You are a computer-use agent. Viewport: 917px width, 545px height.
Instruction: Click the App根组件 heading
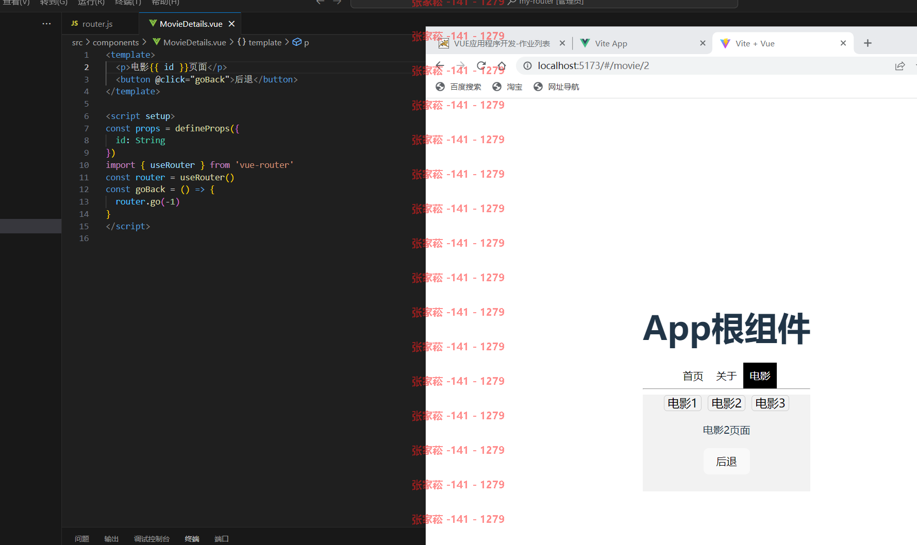point(726,329)
